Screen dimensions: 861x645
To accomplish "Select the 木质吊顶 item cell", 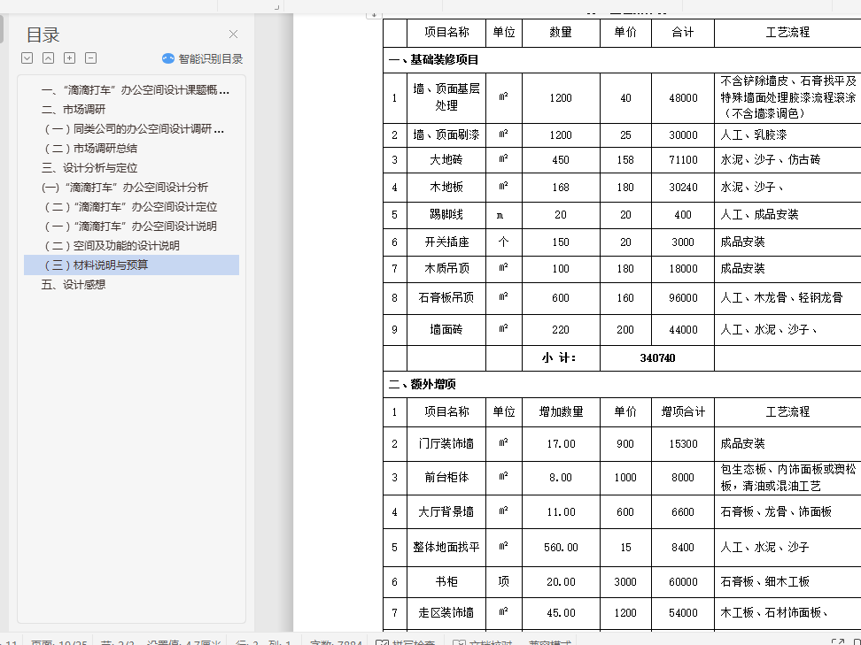I will click(446, 269).
